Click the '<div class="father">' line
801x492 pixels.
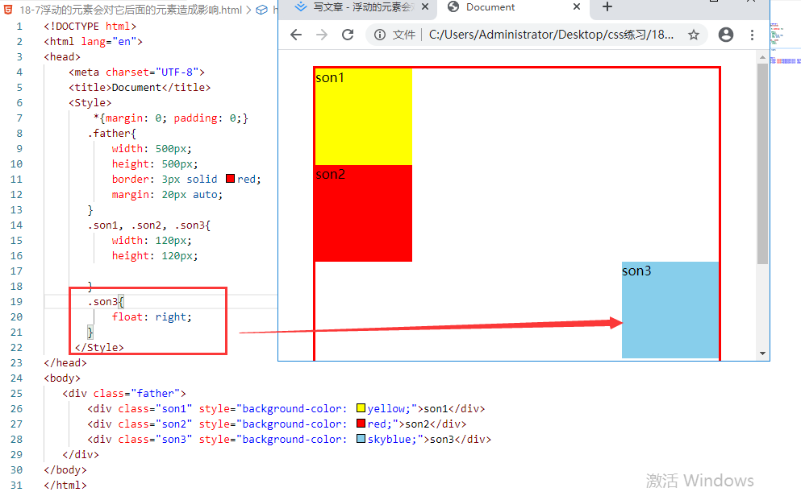tap(124, 393)
